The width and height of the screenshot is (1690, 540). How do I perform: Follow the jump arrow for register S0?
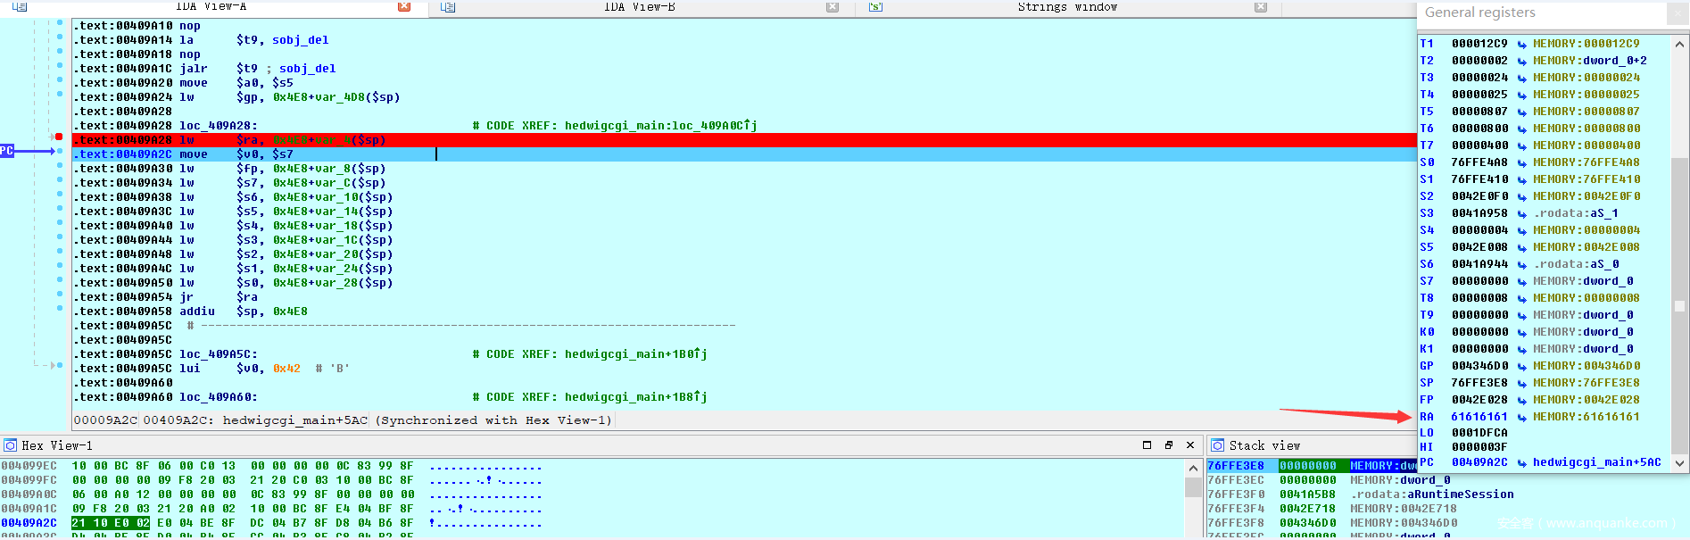pyautogui.click(x=1522, y=162)
